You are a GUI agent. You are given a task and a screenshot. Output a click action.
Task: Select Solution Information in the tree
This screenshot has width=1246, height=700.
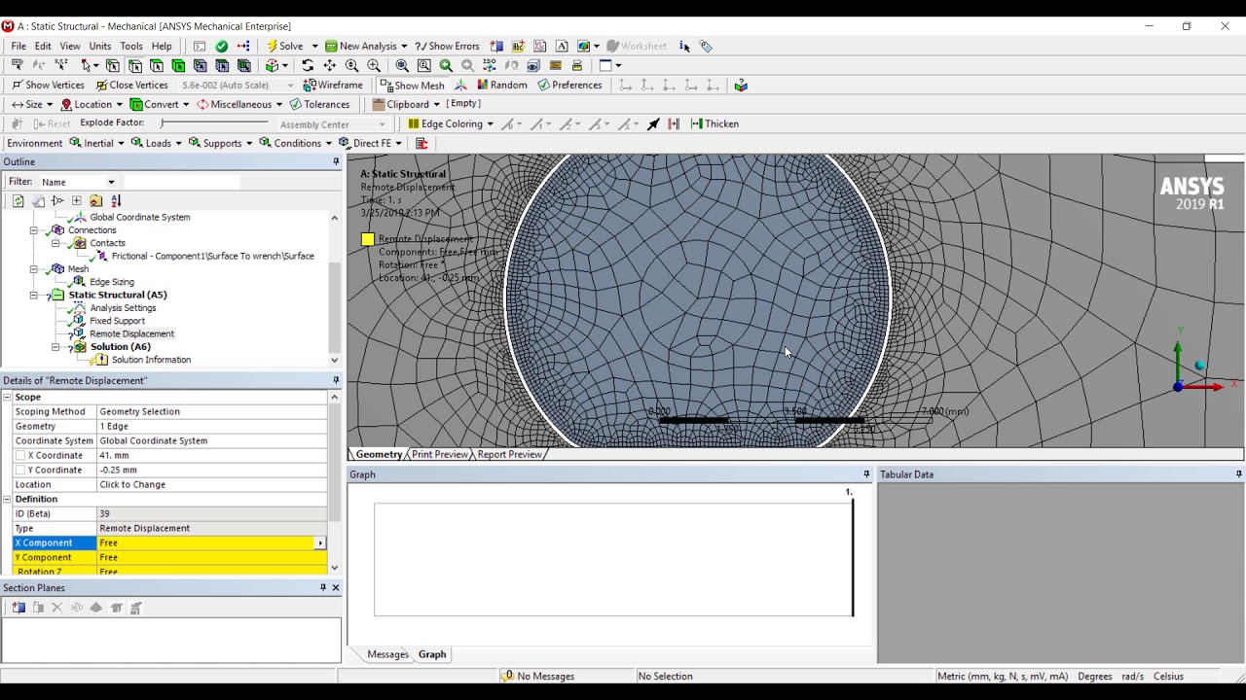click(151, 360)
